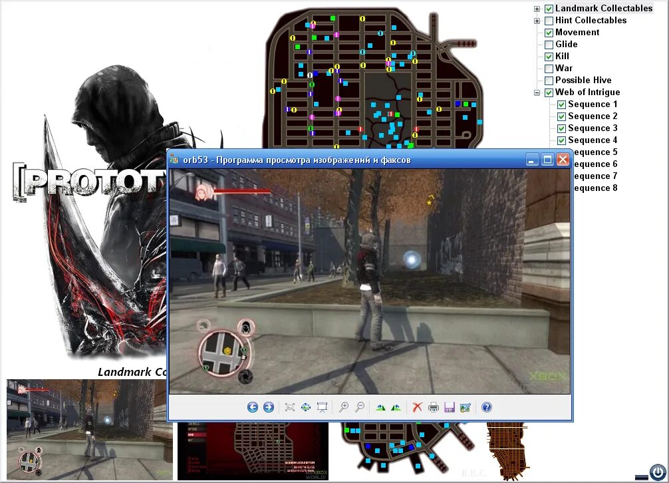Viewport: 669px width, 483px height.
Task: Enable the Glide checkbox
Action: (x=549, y=45)
